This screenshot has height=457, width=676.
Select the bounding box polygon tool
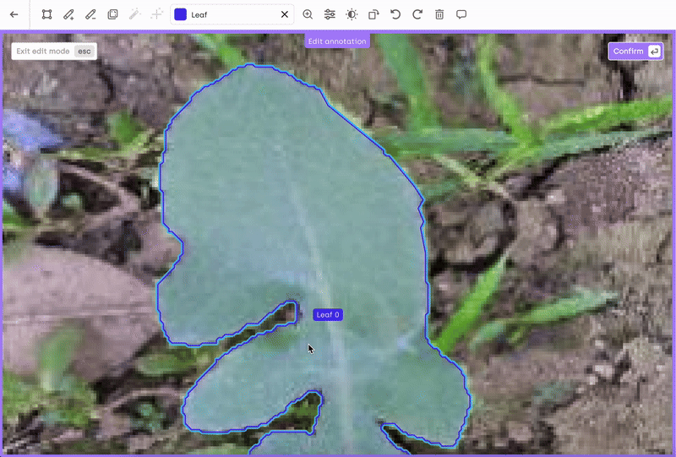(x=46, y=14)
